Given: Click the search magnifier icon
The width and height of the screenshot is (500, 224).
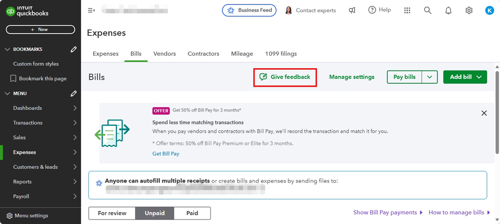Looking at the screenshot, I should pos(427,10).
